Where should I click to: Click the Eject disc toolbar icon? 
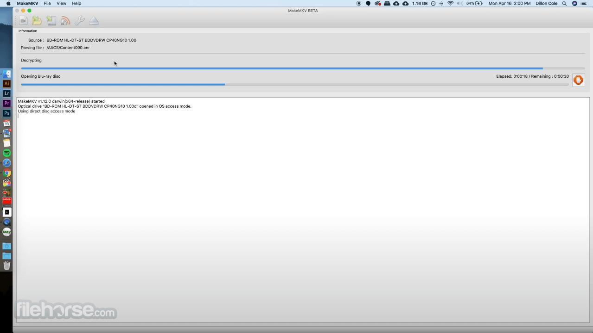pos(94,21)
